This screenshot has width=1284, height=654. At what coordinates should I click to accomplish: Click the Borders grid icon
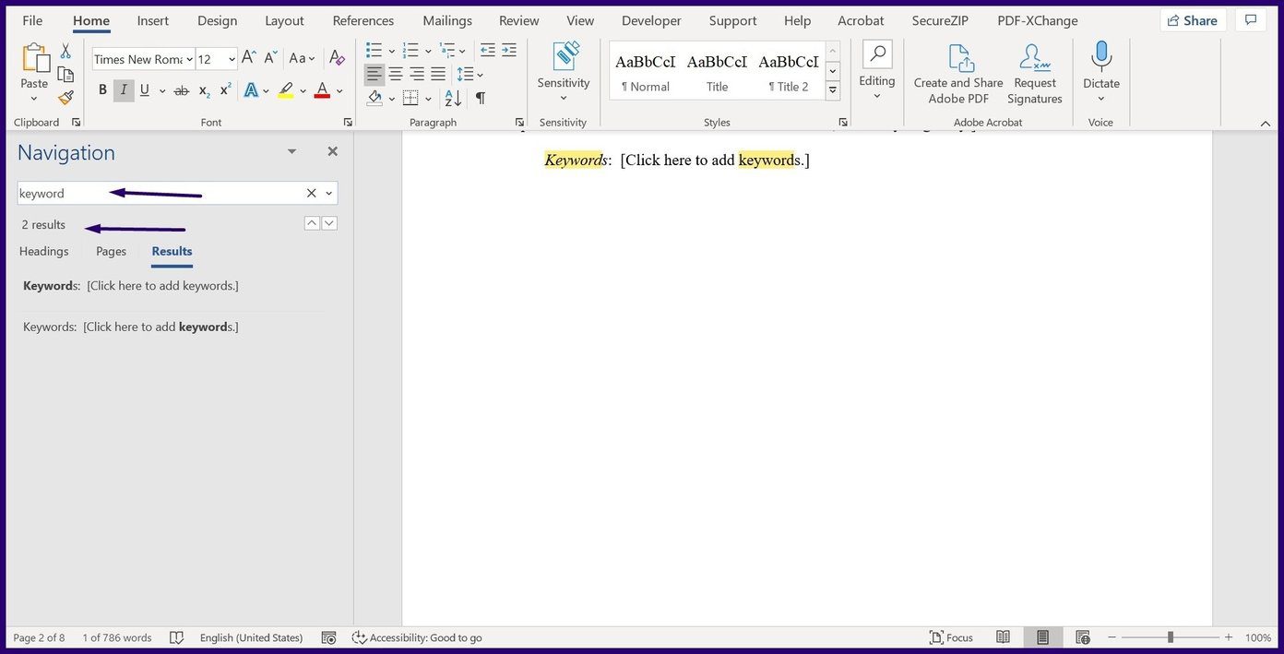(x=411, y=98)
